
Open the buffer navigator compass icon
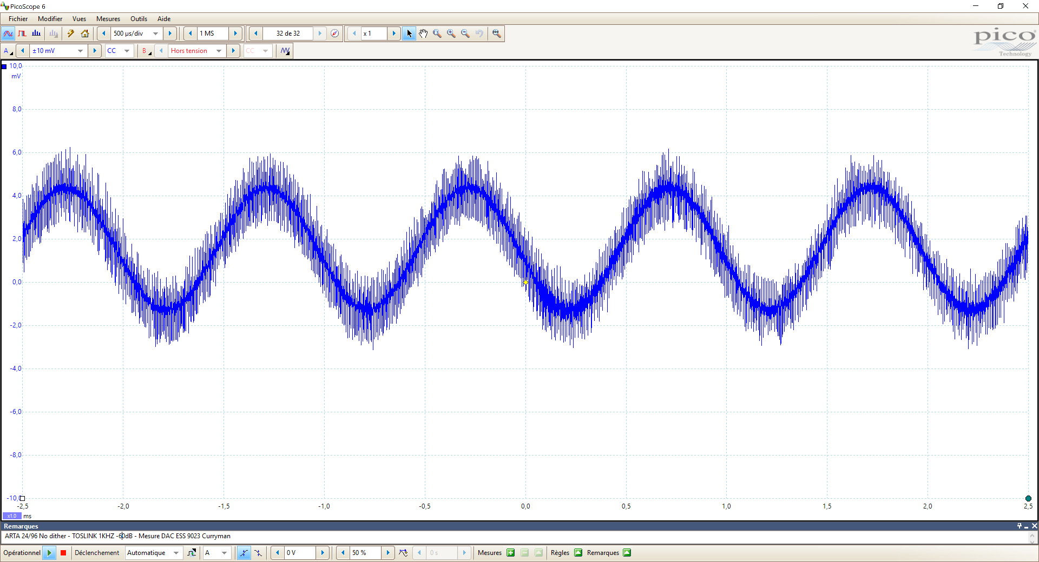pos(335,34)
